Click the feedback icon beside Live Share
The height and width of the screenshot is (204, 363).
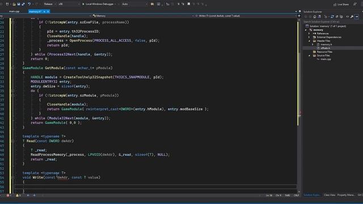(x=354, y=4)
